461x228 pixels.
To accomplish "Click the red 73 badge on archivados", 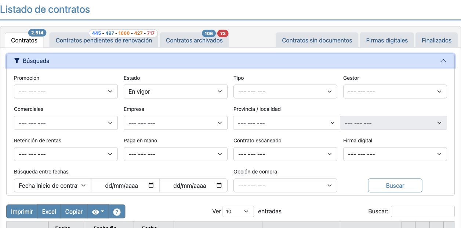I will tap(223, 33).
